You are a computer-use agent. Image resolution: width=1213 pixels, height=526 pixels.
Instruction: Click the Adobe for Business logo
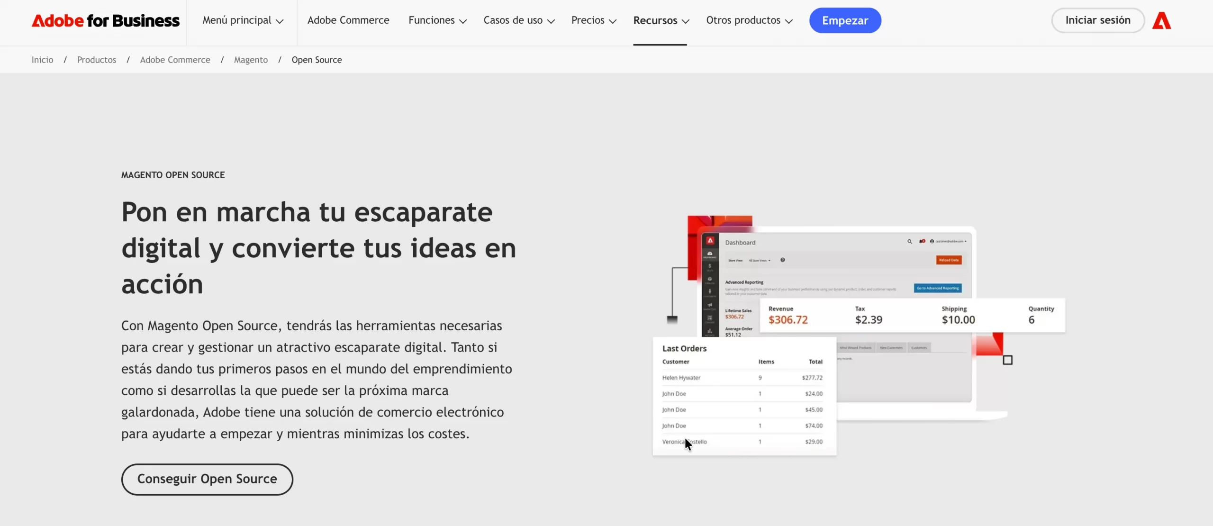tap(105, 20)
